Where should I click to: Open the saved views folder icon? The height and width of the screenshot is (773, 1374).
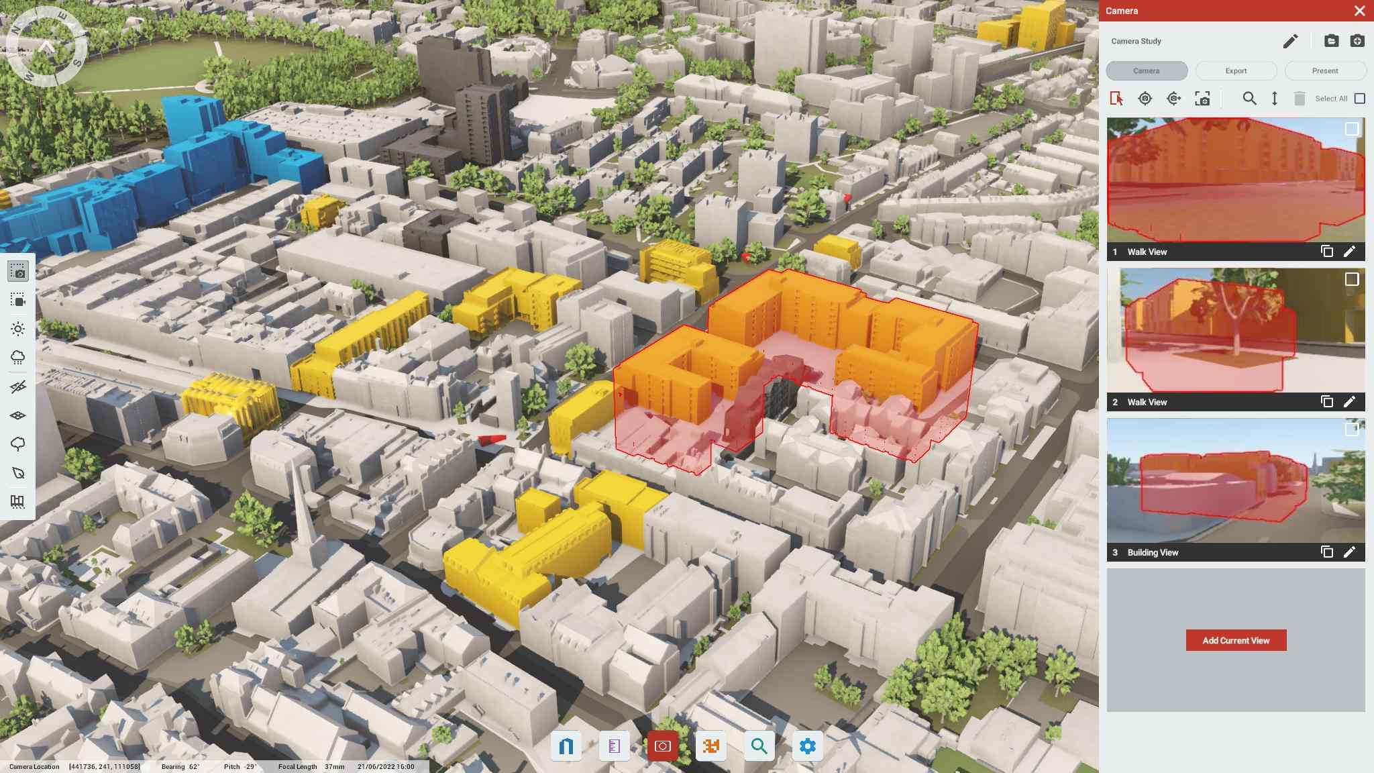[x=1332, y=41]
